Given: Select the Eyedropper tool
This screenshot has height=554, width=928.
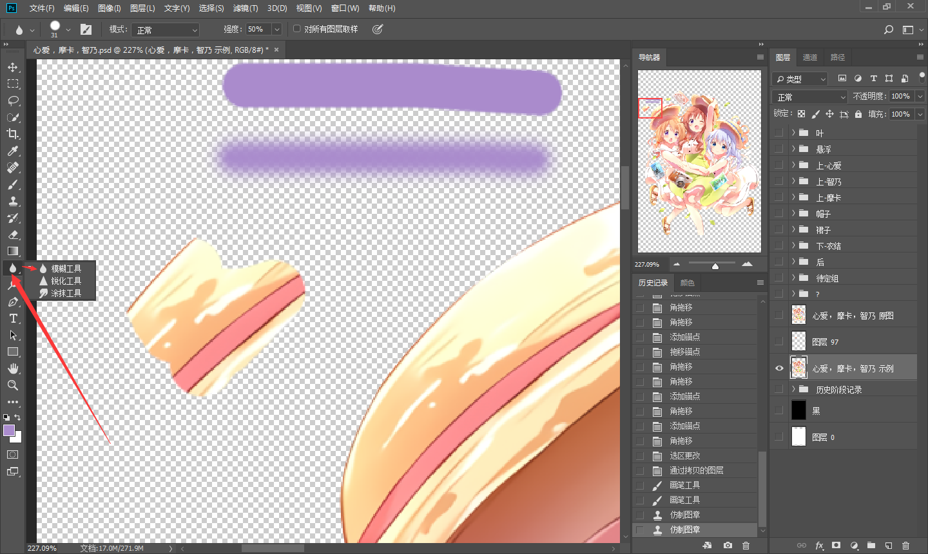Looking at the screenshot, I should (x=13, y=151).
